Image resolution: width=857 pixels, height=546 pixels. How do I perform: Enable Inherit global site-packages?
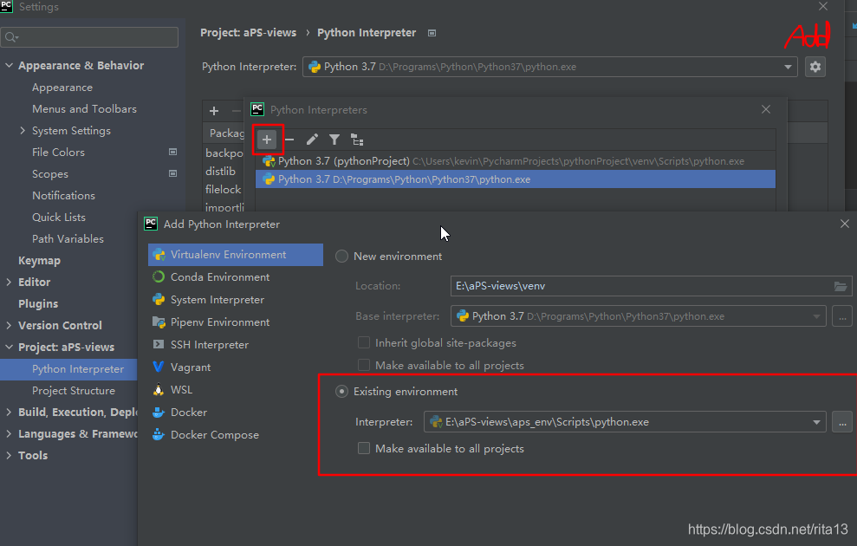click(363, 341)
